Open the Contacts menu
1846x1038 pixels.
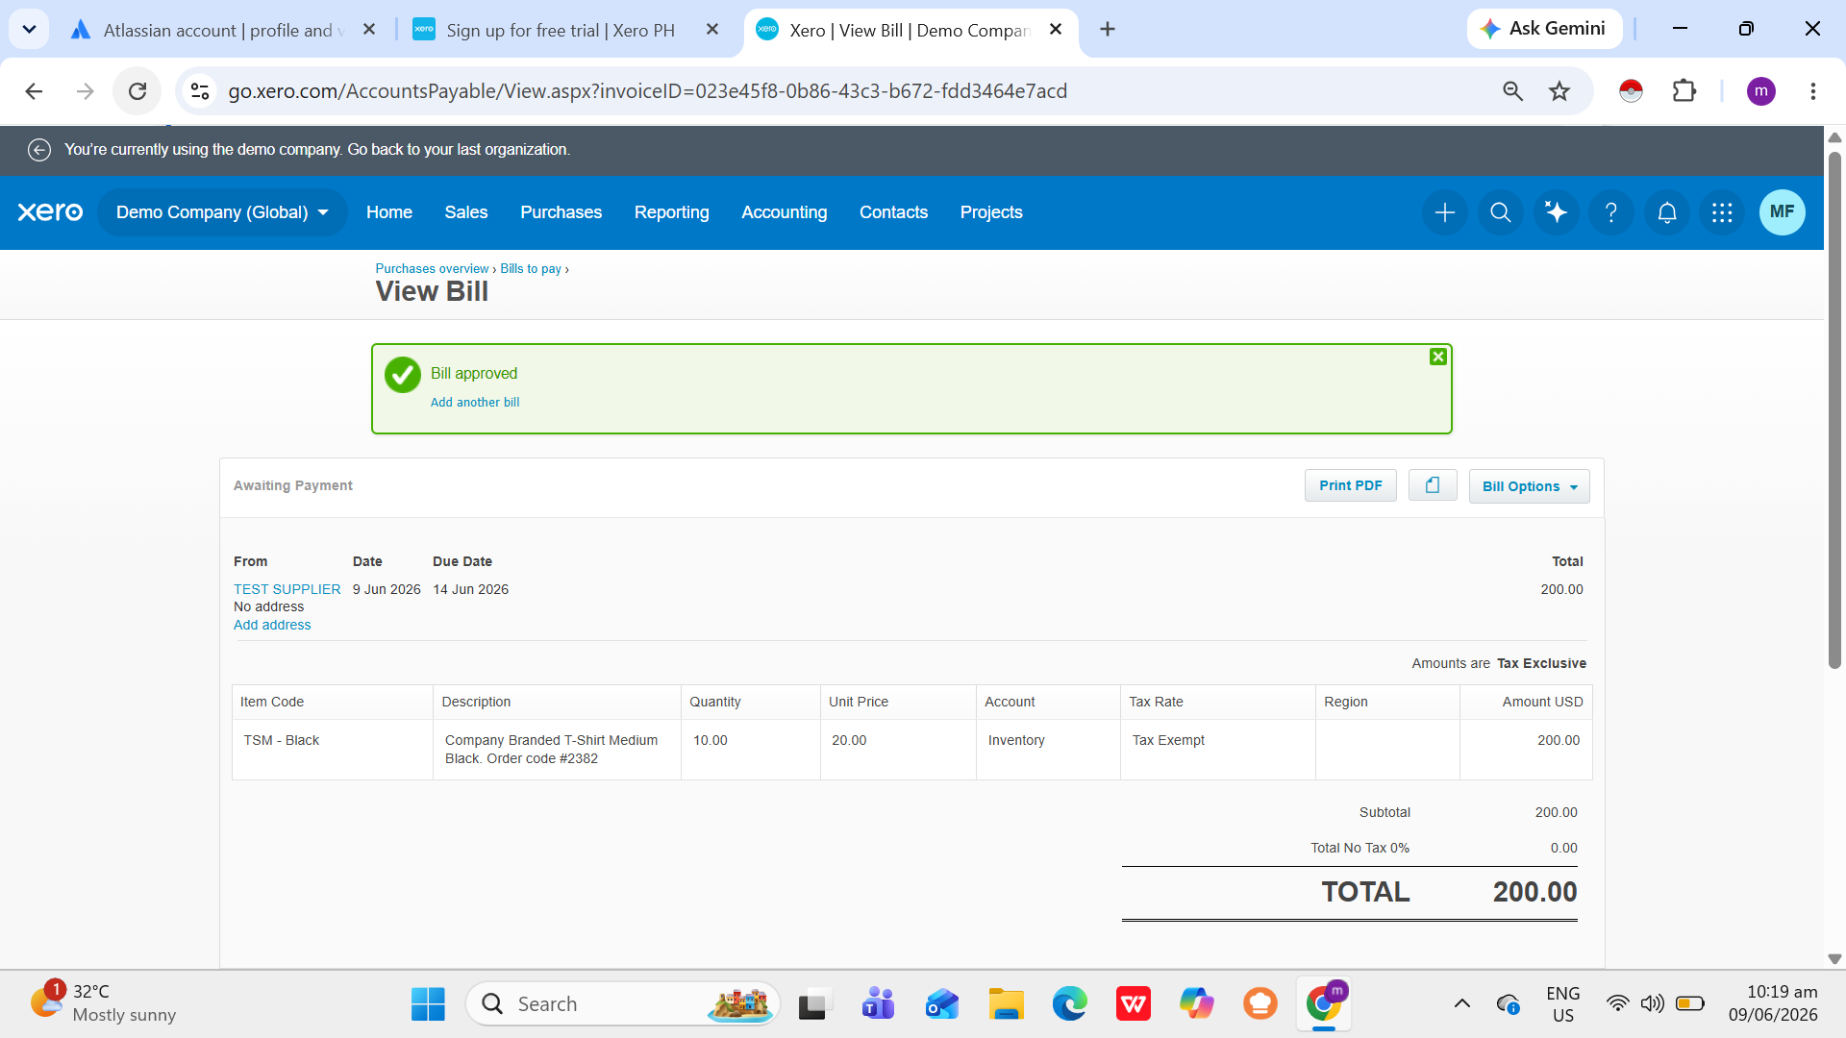(x=894, y=212)
